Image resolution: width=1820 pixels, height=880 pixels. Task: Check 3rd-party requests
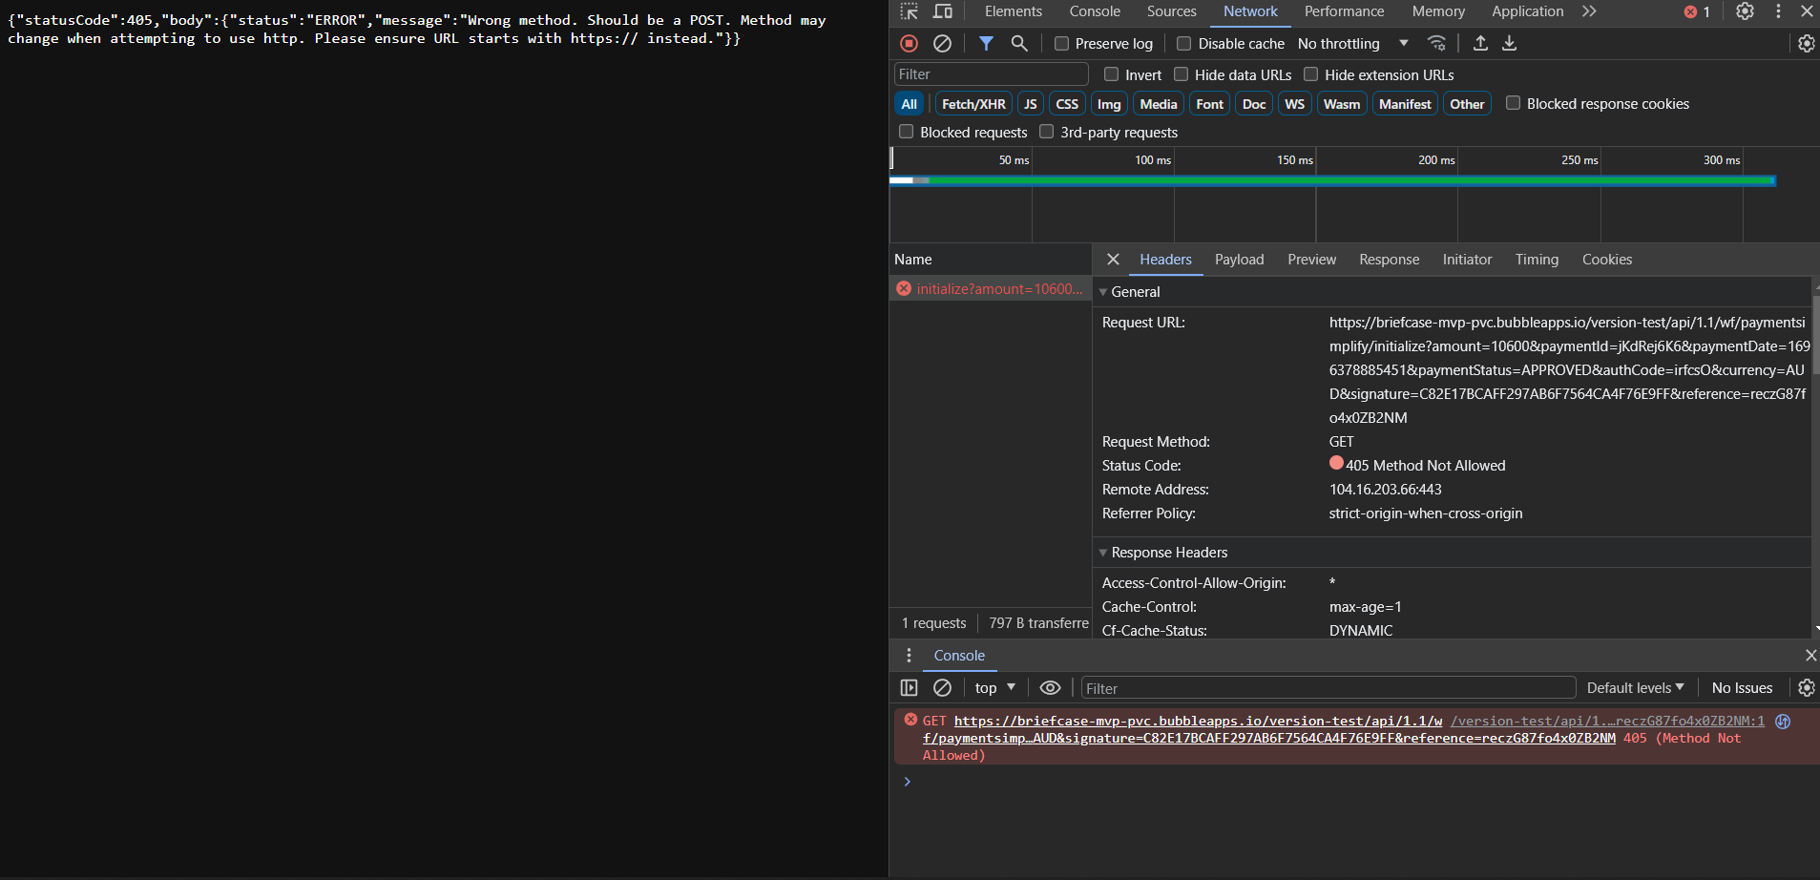(1046, 132)
